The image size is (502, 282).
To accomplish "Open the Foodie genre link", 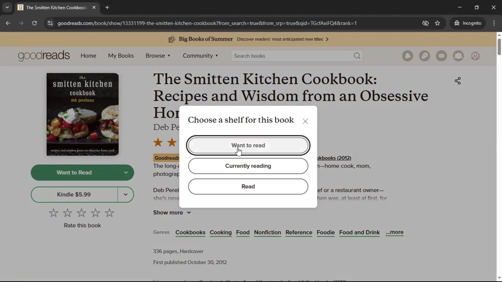I will (326, 232).
